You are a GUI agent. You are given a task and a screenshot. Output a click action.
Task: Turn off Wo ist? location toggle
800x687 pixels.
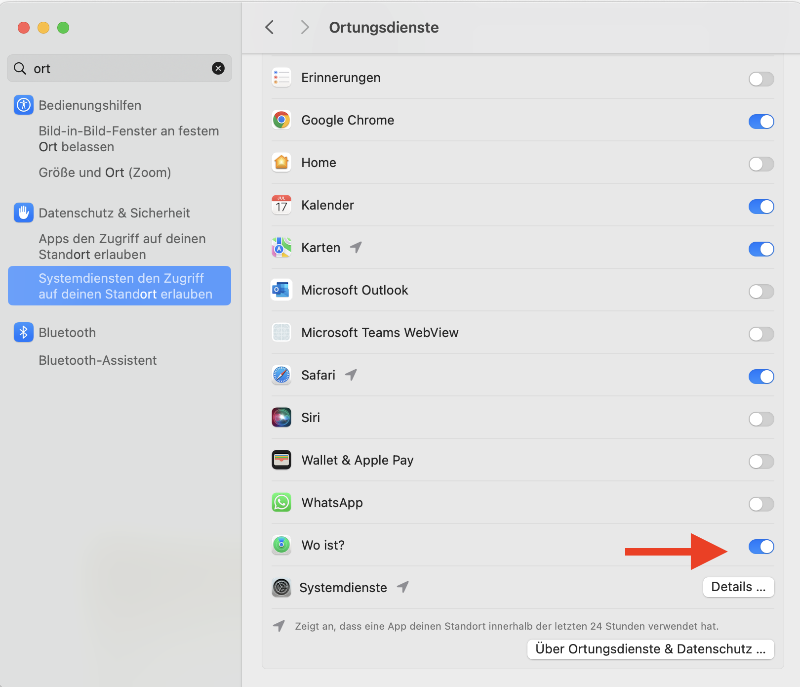tap(760, 547)
